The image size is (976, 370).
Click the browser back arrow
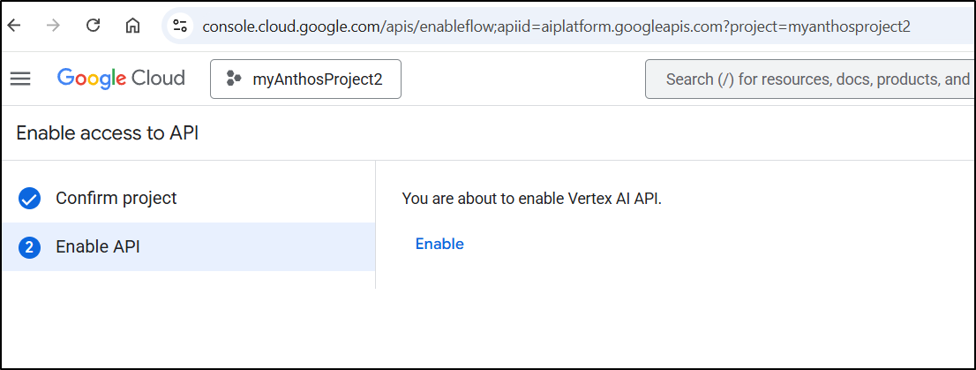coord(15,26)
